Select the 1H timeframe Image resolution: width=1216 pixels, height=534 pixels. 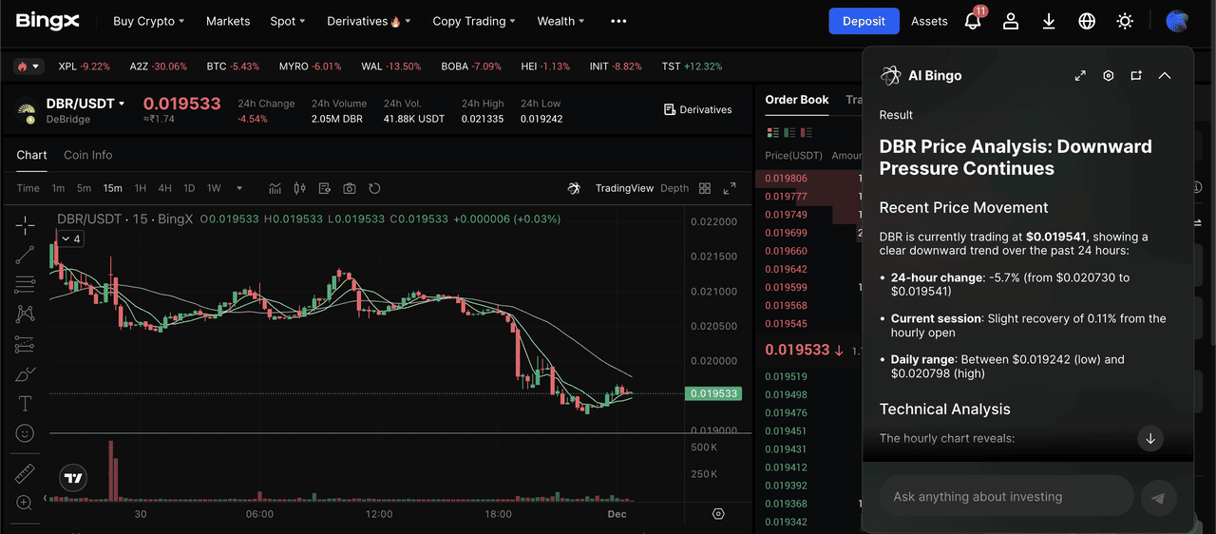coord(141,188)
